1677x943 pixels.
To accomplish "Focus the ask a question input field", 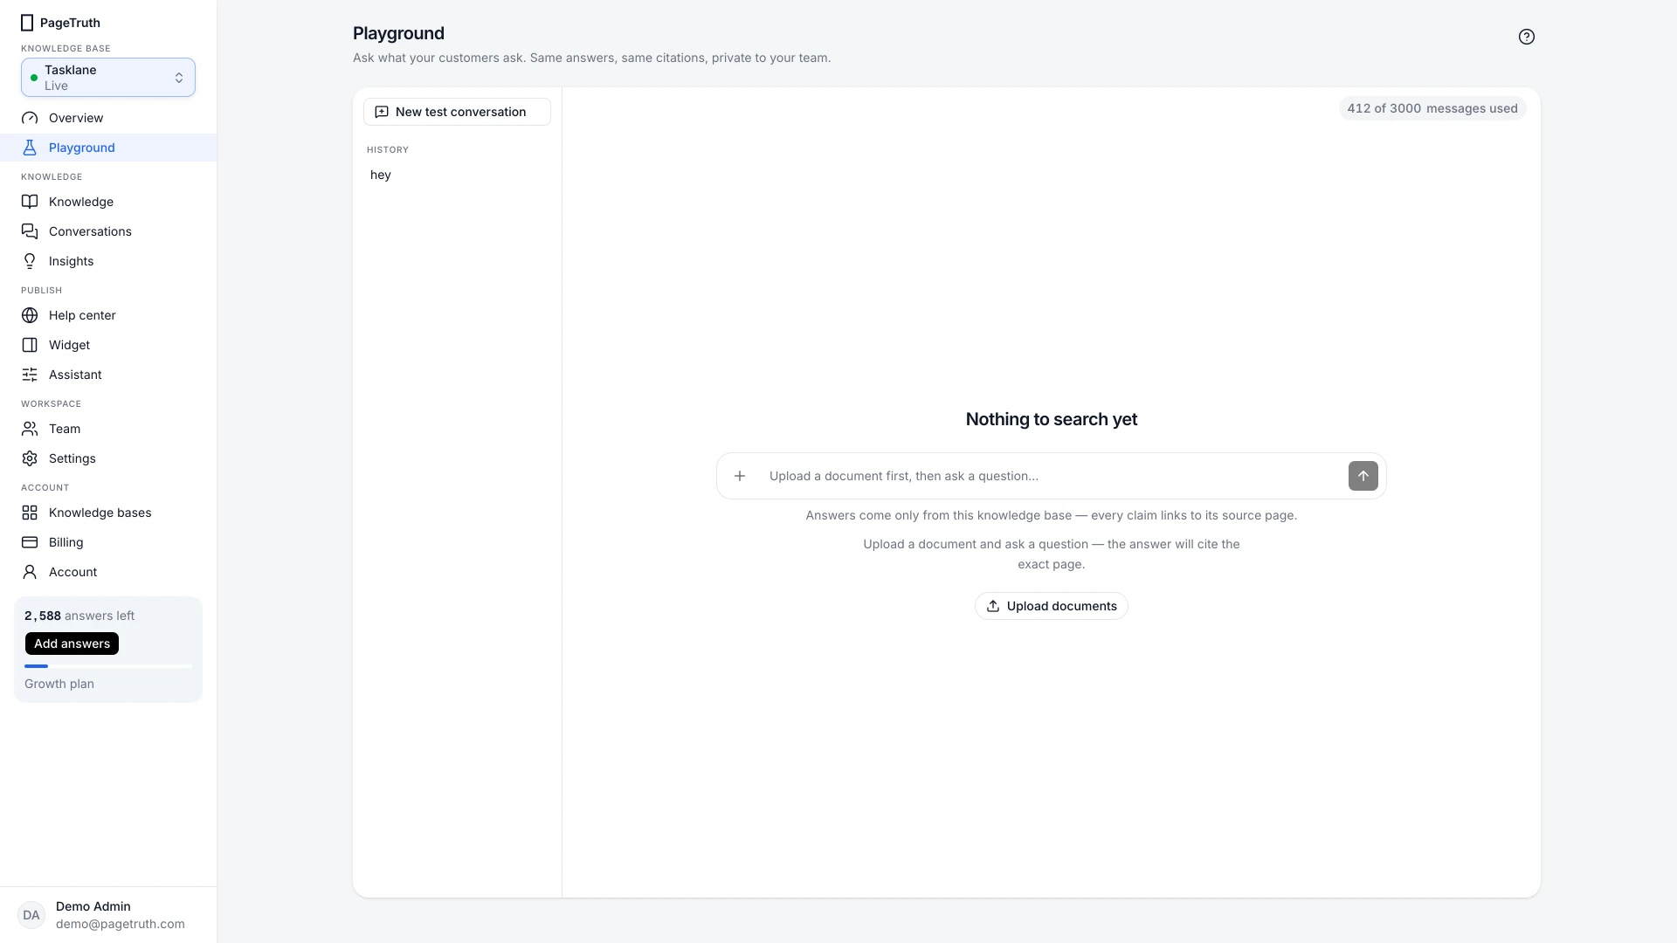I will [1052, 476].
